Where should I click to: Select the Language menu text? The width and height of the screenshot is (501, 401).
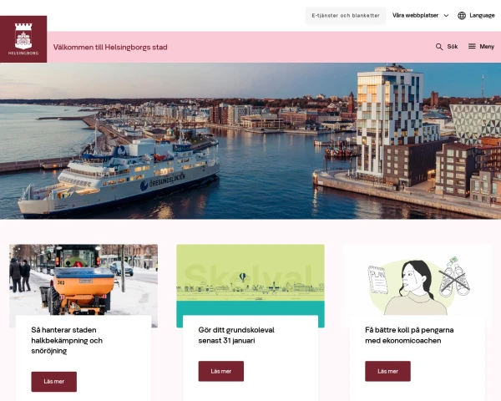(482, 15)
